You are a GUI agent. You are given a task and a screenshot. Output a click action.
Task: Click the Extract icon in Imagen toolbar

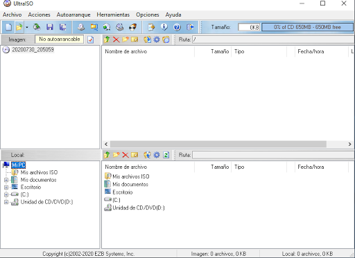(x=147, y=39)
